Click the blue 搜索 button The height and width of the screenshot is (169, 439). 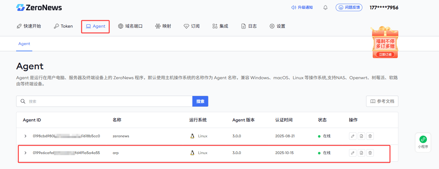click(200, 101)
